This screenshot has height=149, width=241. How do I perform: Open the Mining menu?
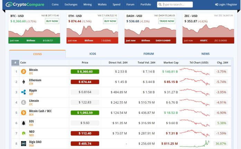(88, 4)
